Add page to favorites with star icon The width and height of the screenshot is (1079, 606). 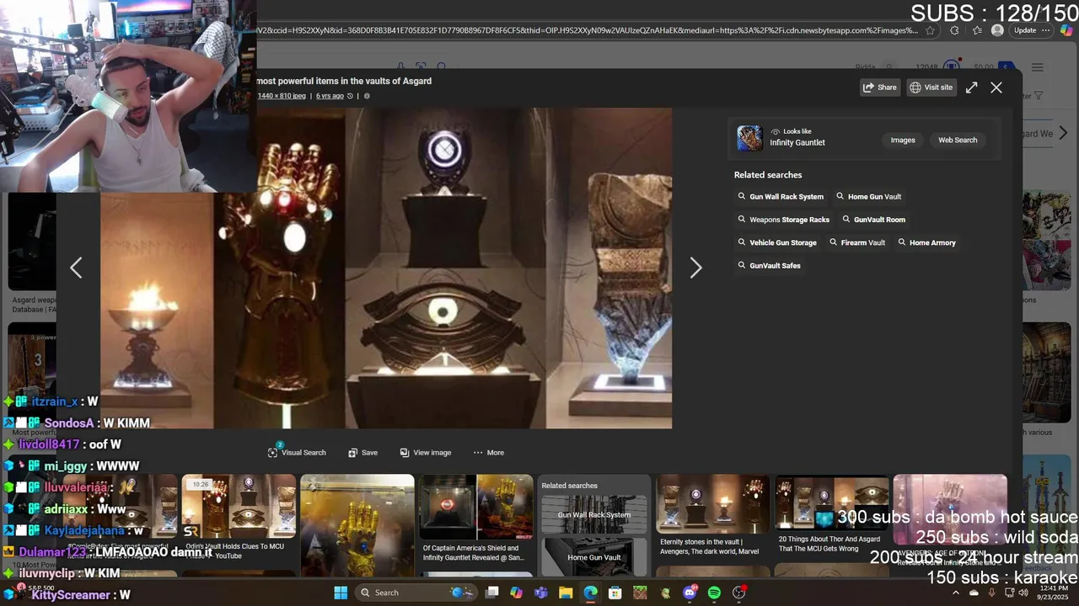pos(930,30)
